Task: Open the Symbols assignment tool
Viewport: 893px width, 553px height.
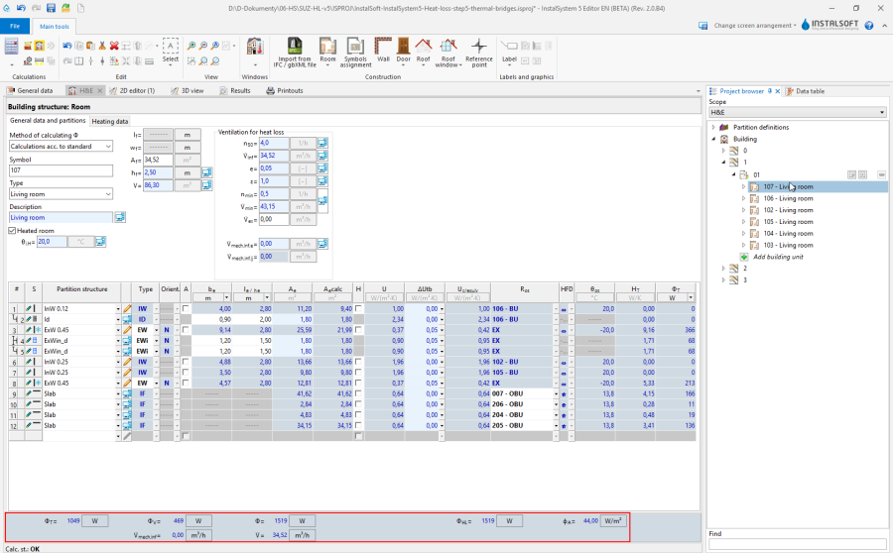Action: (x=355, y=47)
